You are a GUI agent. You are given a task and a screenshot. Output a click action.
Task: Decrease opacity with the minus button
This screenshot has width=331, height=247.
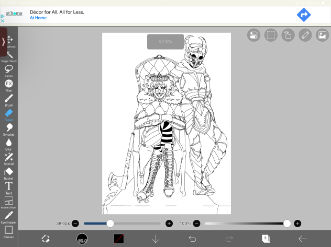196,224
